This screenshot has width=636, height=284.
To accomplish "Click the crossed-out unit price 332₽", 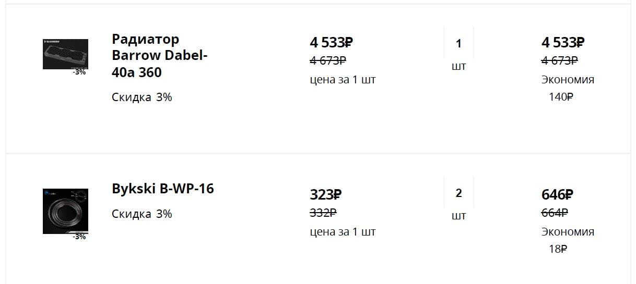I will (x=323, y=213).
